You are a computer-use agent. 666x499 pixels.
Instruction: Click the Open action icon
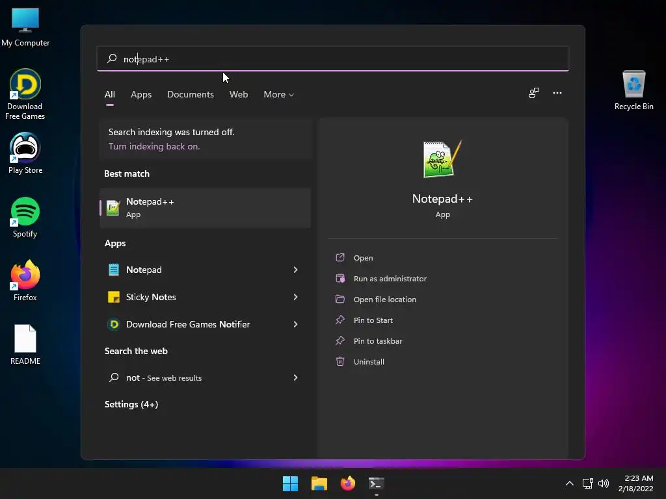click(x=340, y=257)
